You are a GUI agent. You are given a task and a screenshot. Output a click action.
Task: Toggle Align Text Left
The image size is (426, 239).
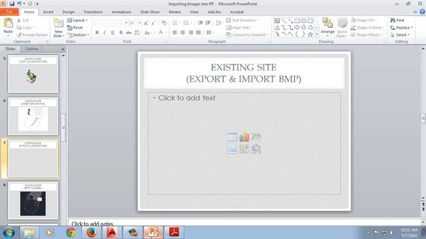(174, 33)
